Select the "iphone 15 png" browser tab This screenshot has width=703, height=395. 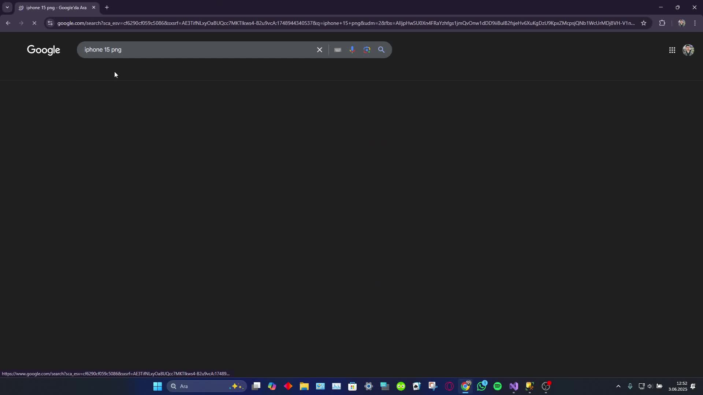pyautogui.click(x=56, y=8)
